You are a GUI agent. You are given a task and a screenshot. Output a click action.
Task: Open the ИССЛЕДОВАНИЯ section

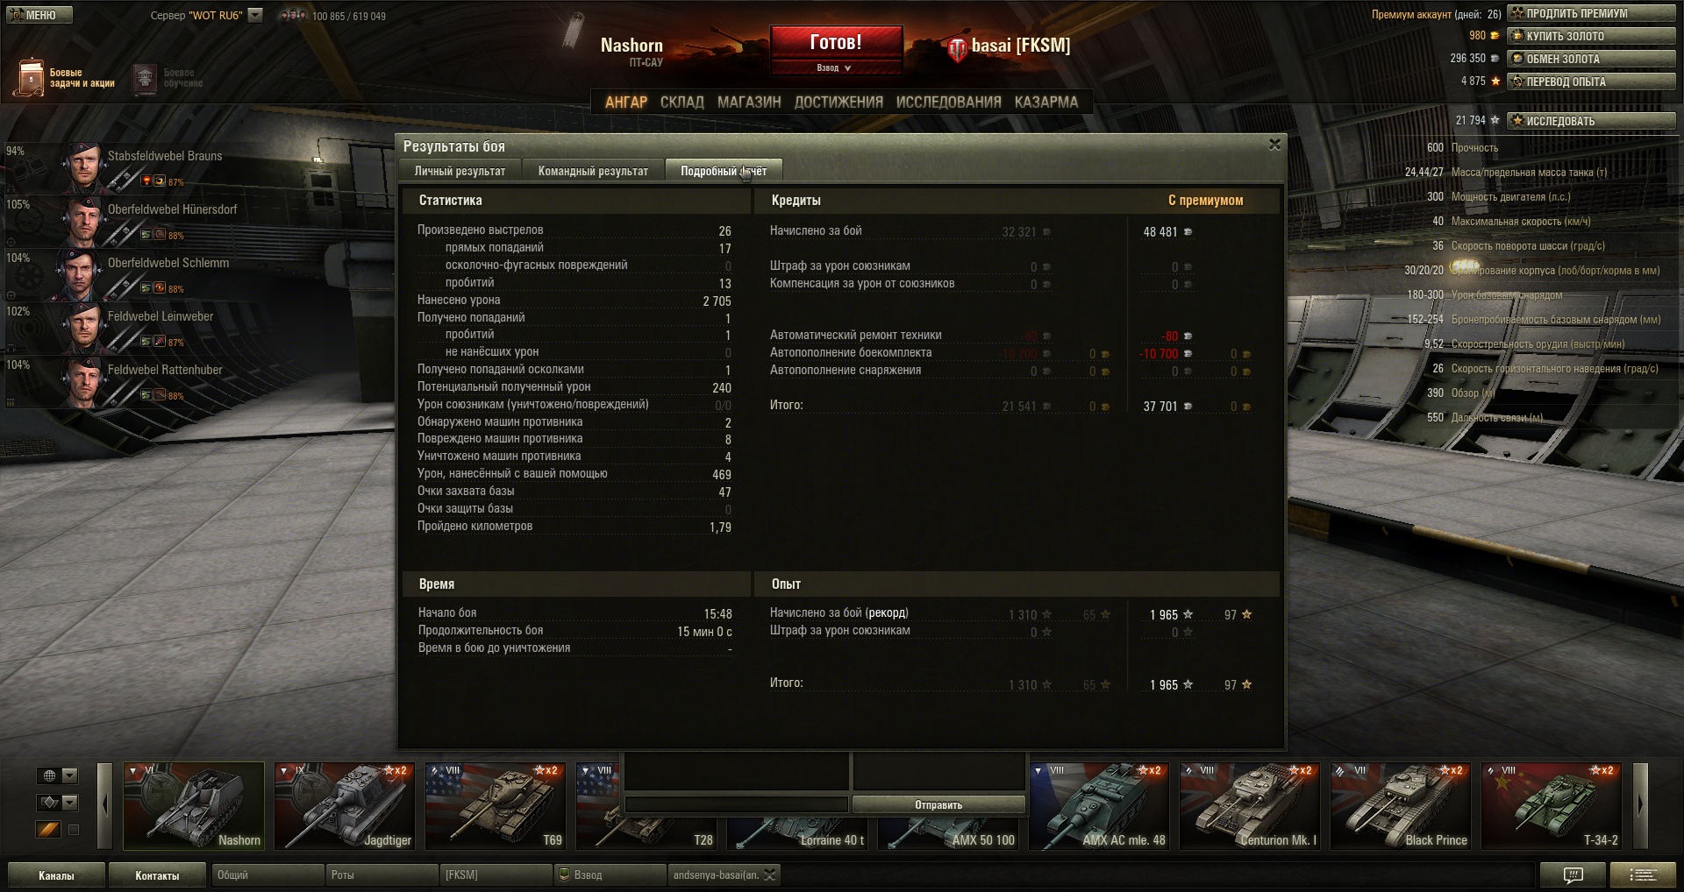click(x=948, y=102)
